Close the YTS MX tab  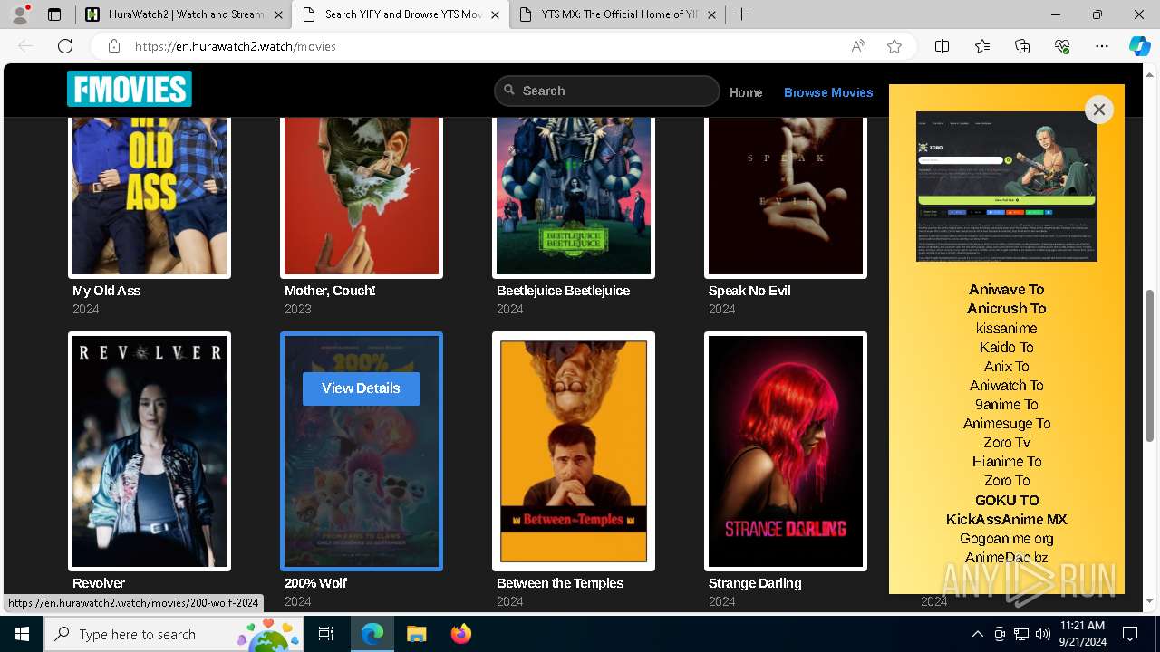[712, 14]
